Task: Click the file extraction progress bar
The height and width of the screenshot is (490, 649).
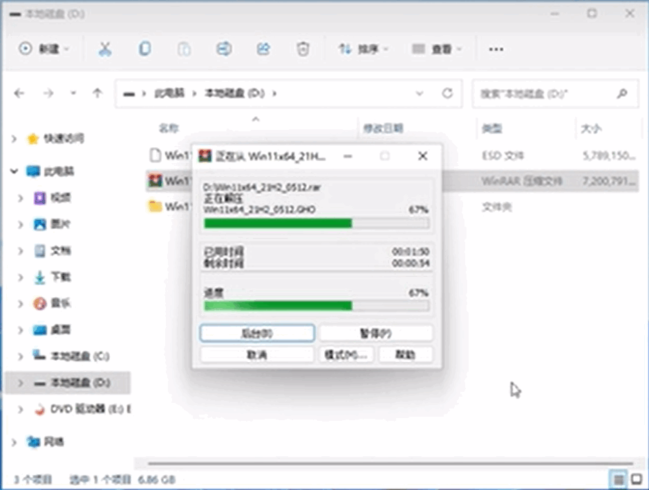Action: [317, 223]
